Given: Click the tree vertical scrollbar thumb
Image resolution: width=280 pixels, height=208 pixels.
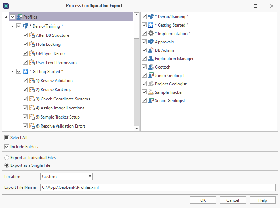Looking at the screenshot, I should click(x=136, y=28).
